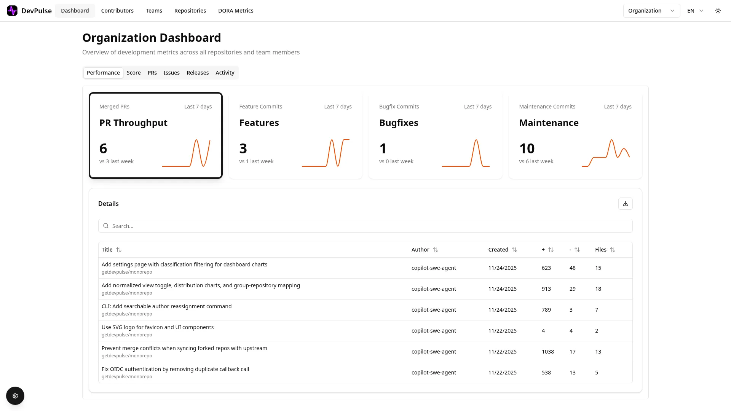Select the Contributors navigation link
Screen dimensions: 731x411
pyautogui.click(x=117, y=11)
